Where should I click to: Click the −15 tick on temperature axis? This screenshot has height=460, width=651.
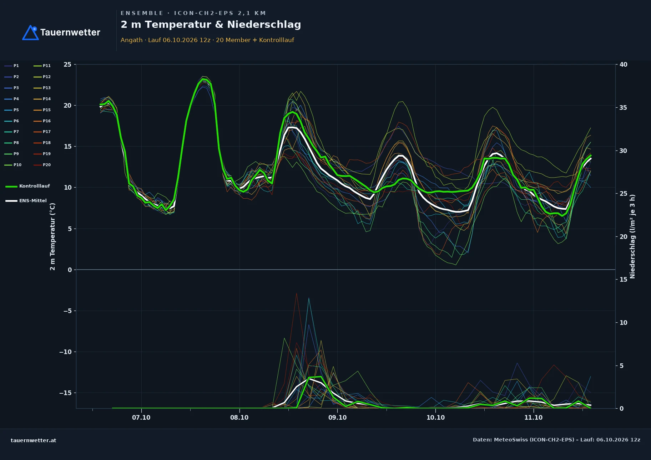point(65,393)
